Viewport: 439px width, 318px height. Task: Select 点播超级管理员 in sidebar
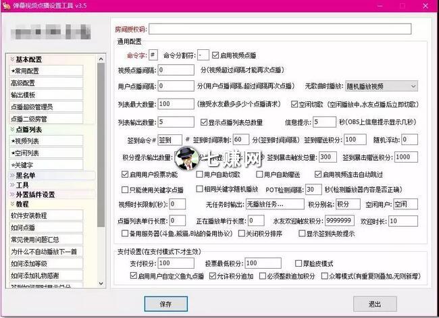[46, 107]
